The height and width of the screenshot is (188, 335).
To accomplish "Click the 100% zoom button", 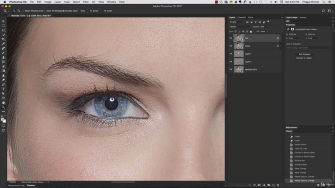I will [x=83, y=11].
